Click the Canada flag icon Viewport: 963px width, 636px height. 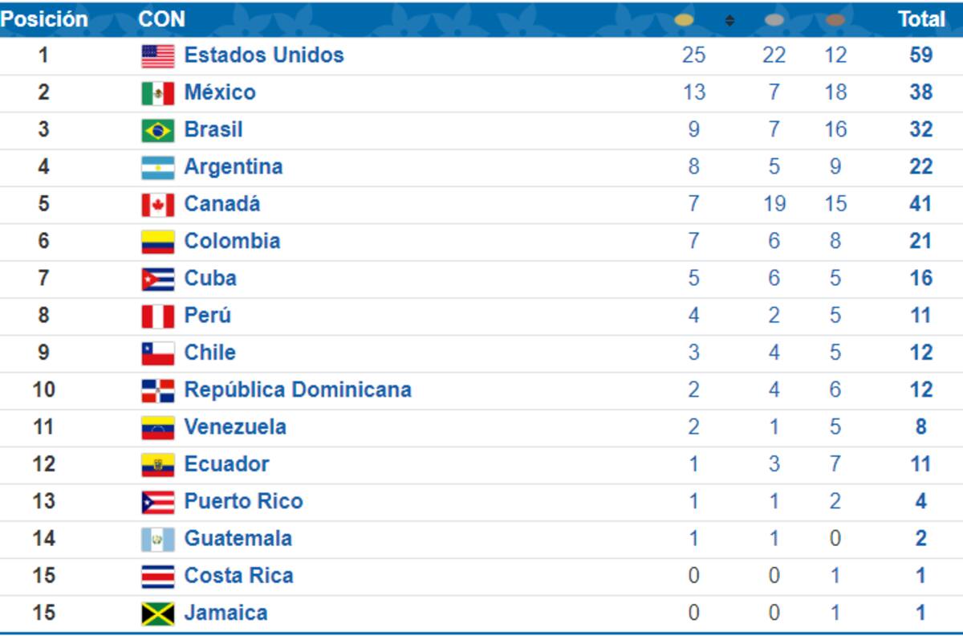click(157, 205)
